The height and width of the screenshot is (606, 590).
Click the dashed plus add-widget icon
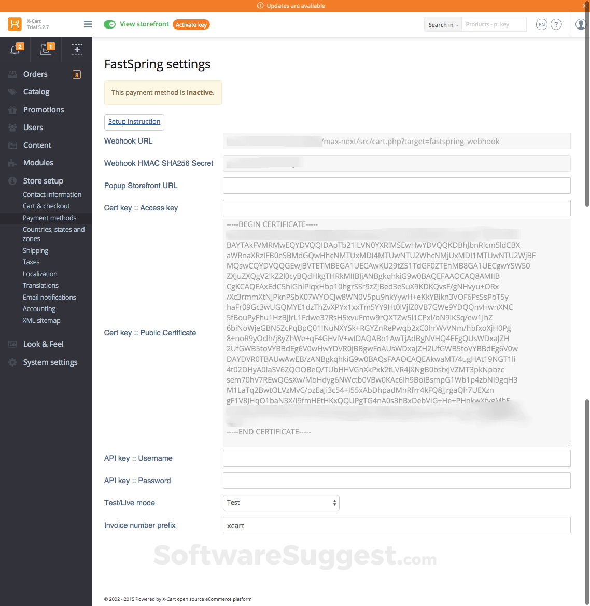(77, 49)
